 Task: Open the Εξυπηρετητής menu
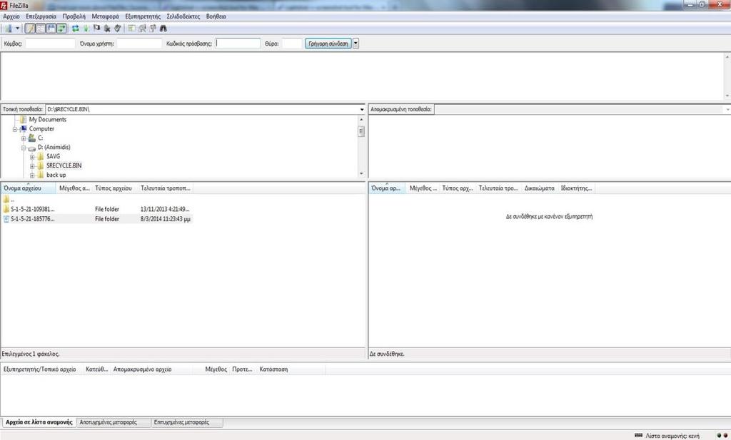pyautogui.click(x=143, y=16)
